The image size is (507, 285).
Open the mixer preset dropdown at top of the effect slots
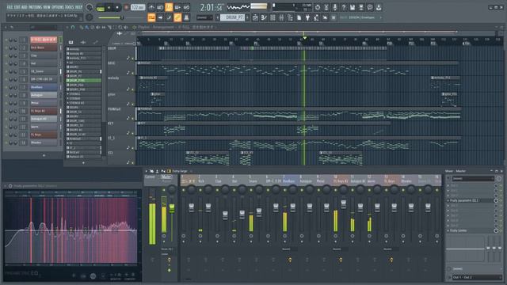tap(473, 178)
